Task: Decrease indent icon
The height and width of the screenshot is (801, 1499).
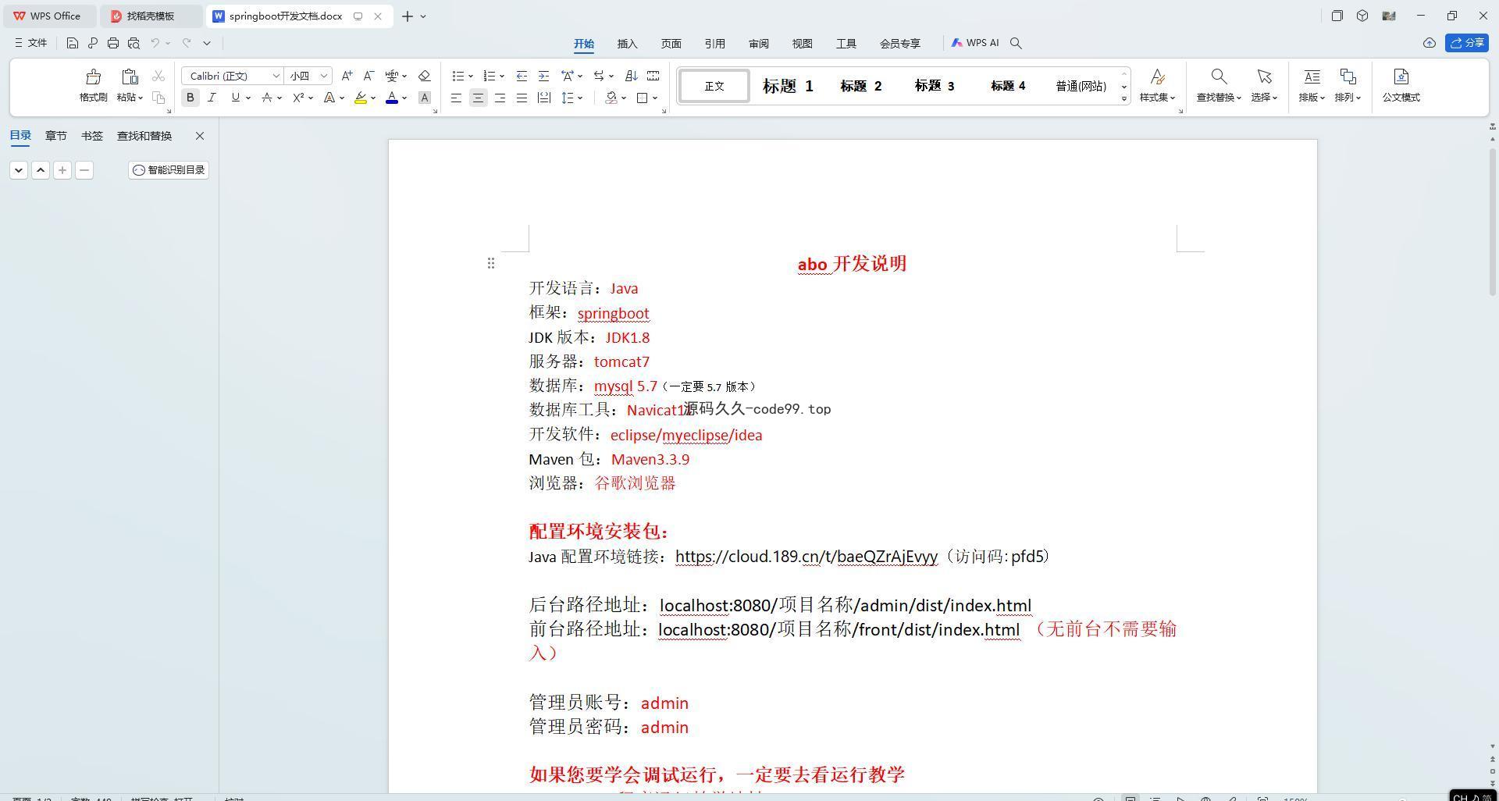Action: coord(522,76)
